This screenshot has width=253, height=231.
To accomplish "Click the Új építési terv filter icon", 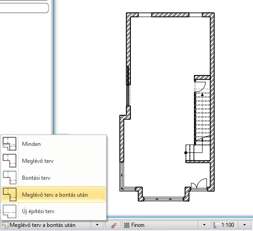I will (x=10, y=211).
